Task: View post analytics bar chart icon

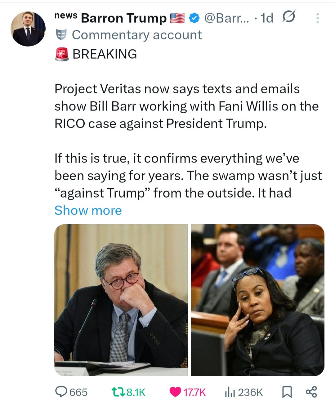Action: pyautogui.click(x=230, y=392)
